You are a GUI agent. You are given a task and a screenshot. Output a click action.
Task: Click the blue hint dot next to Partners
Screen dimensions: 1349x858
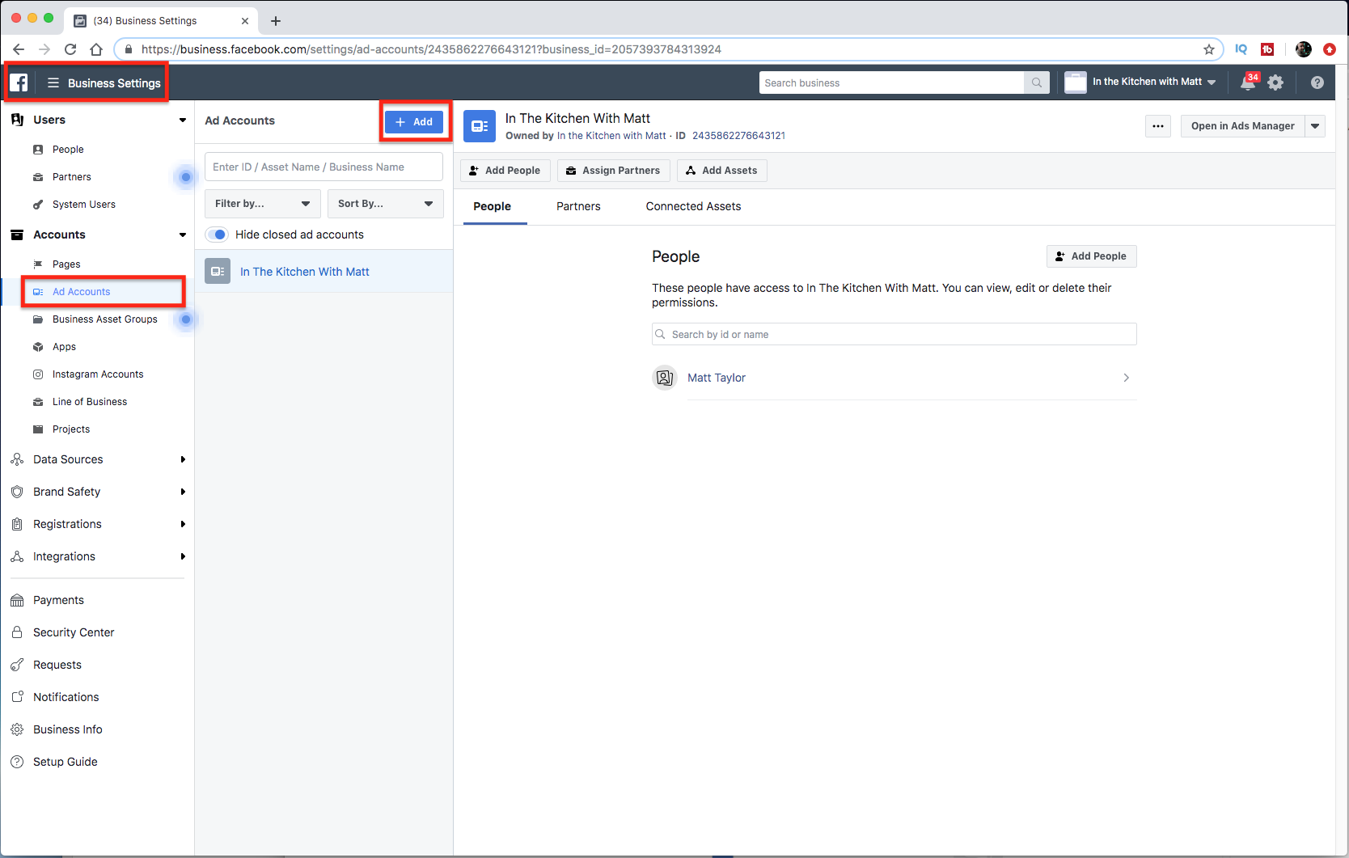[x=185, y=177]
